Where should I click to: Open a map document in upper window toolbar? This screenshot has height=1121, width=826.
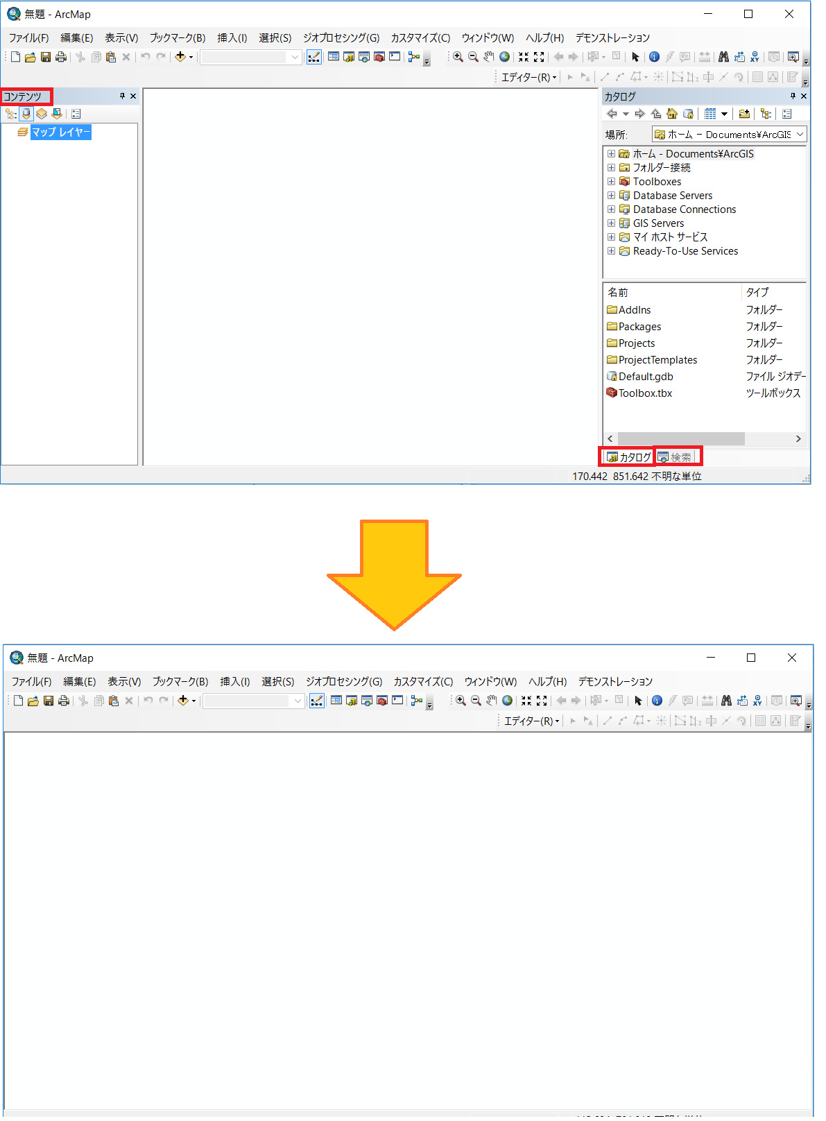(x=31, y=57)
